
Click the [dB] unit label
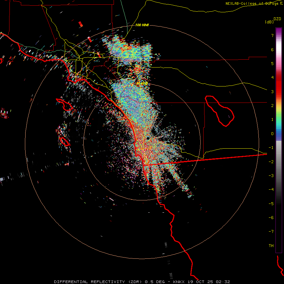click(x=269, y=22)
